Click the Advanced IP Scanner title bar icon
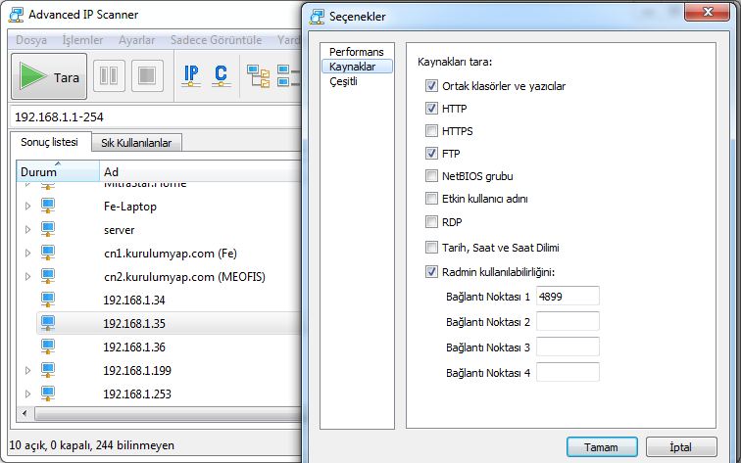The image size is (741, 463). 16,15
